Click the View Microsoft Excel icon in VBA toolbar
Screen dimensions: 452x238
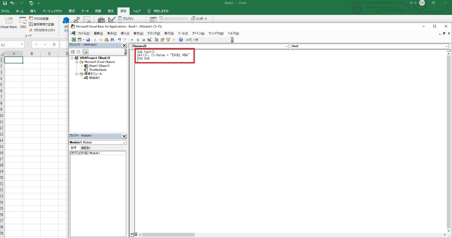pyautogui.click(x=74, y=40)
